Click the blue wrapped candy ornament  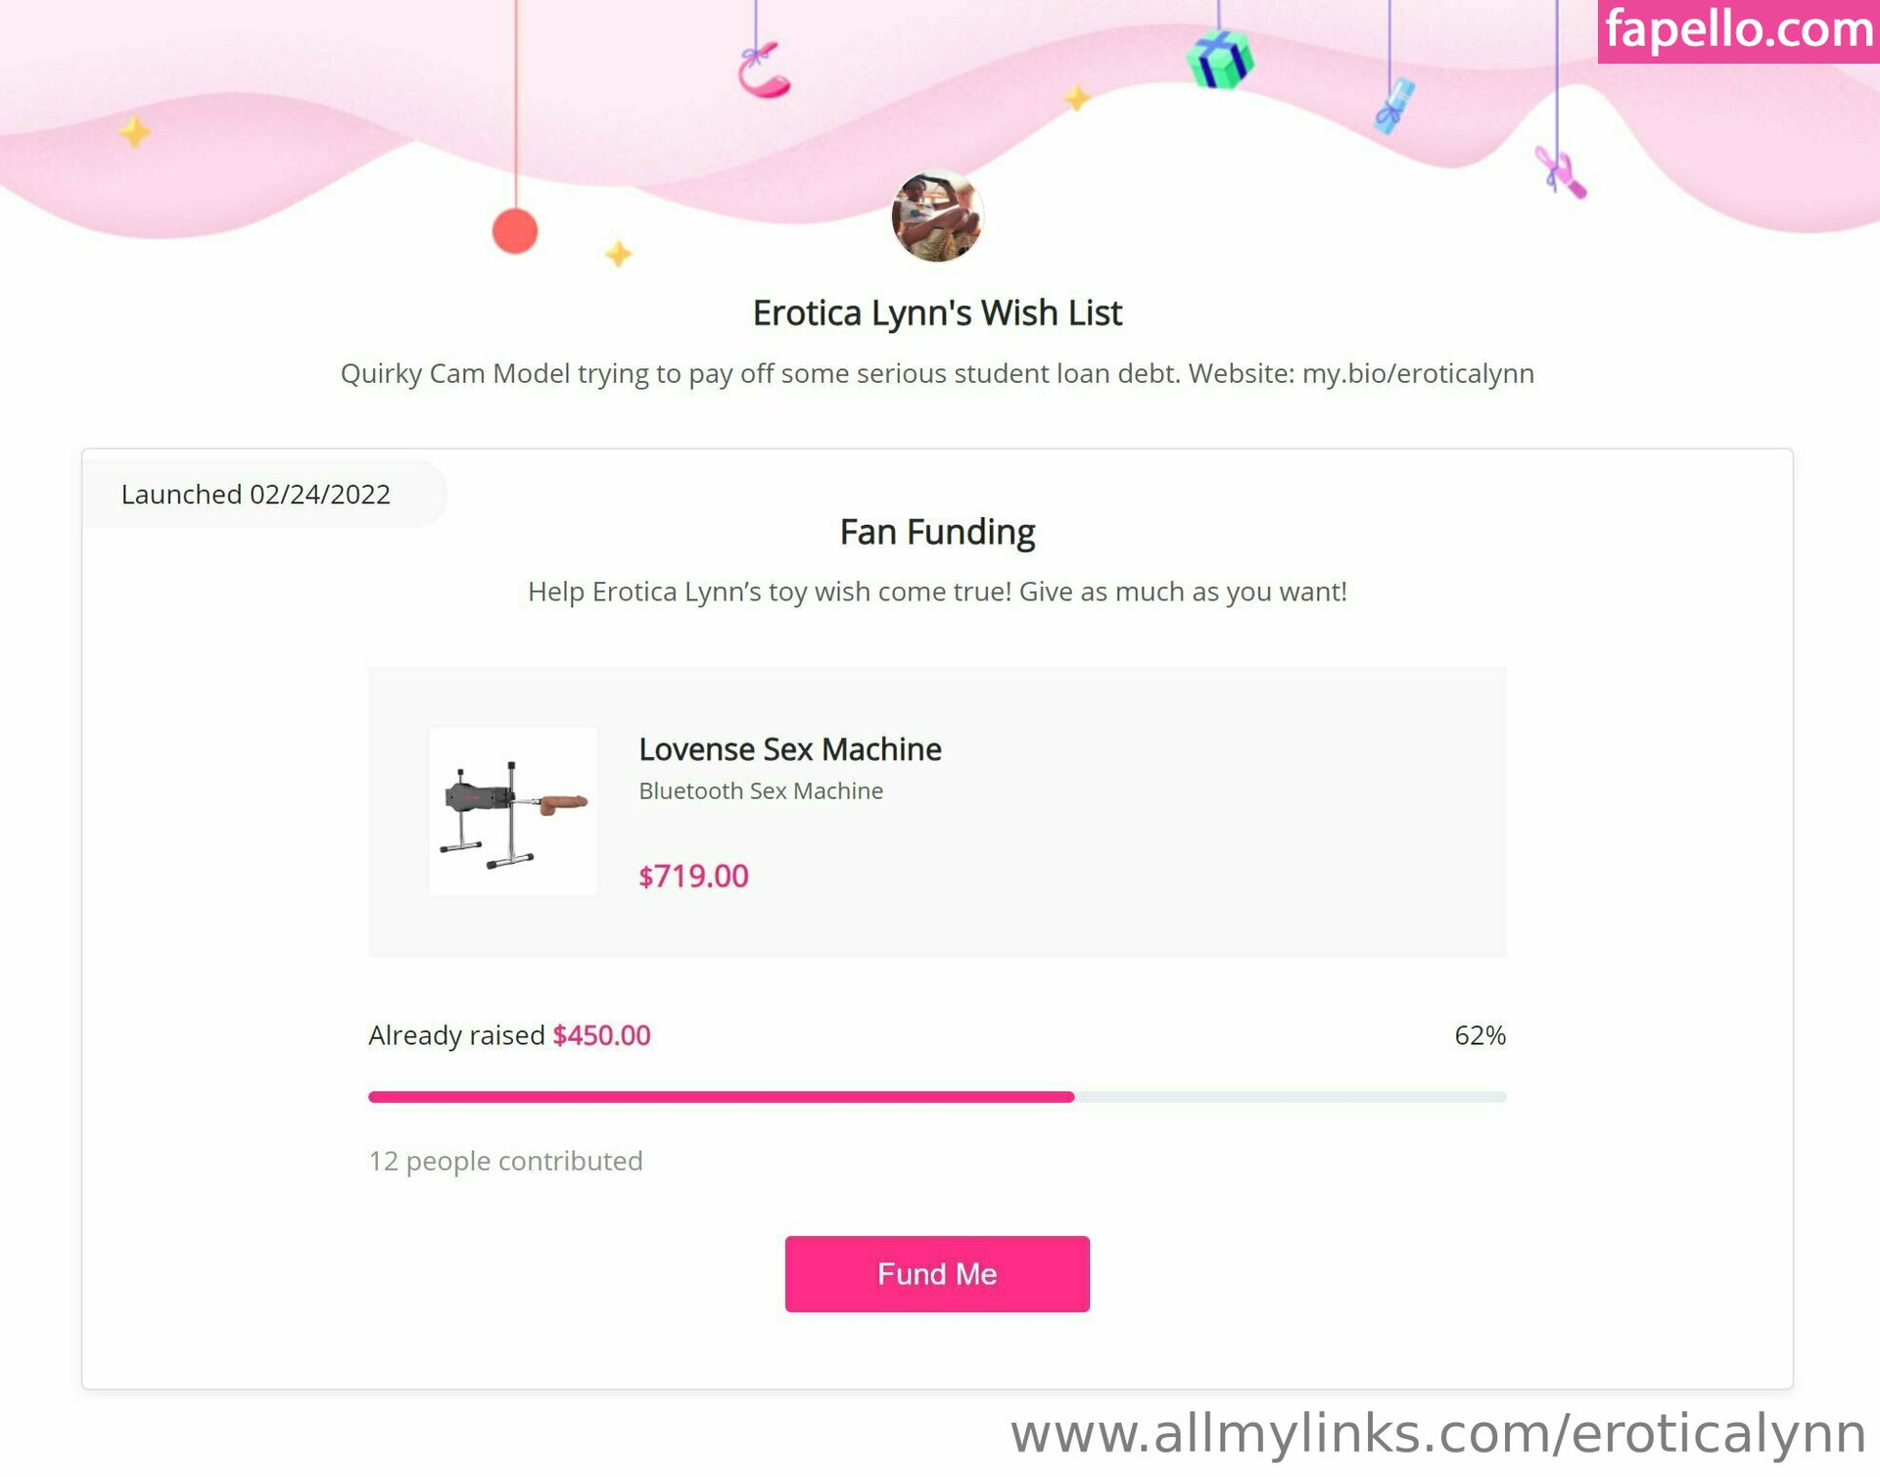(1394, 105)
